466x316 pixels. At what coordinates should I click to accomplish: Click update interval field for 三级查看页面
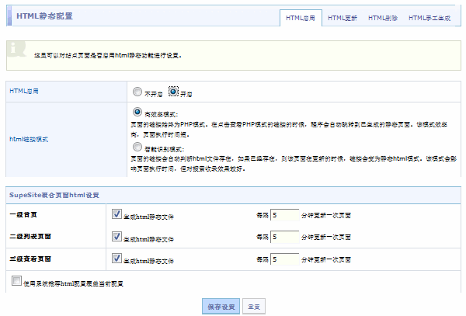pyautogui.click(x=285, y=259)
